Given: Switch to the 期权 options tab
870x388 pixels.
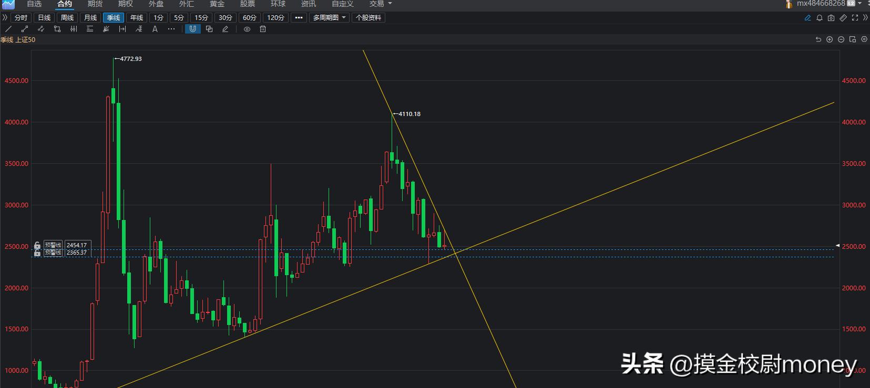Looking at the screenshot, I should point(126,4).
